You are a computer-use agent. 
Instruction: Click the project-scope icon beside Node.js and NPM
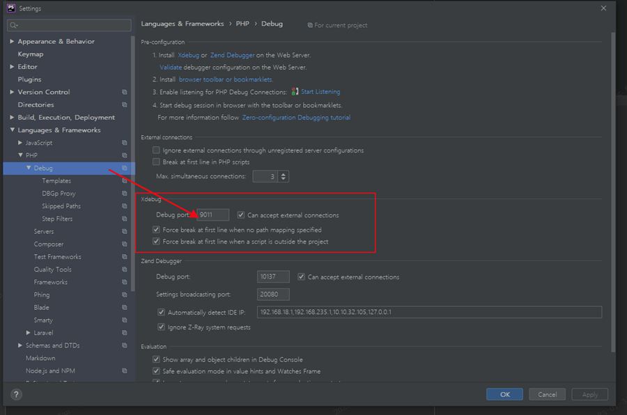pos(125,371)
